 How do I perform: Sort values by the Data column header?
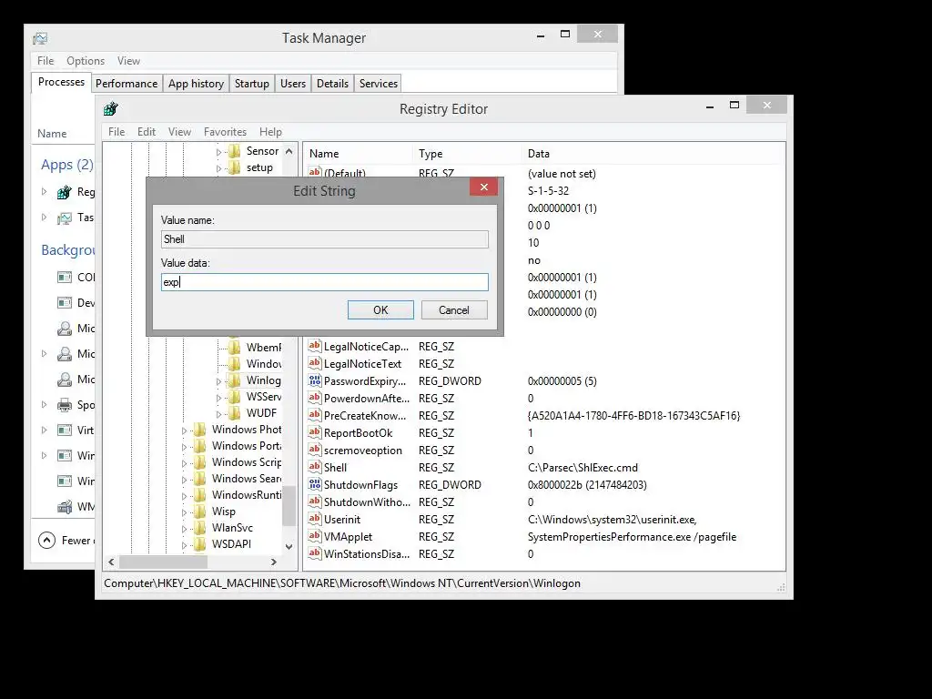[x=653, y=153]
